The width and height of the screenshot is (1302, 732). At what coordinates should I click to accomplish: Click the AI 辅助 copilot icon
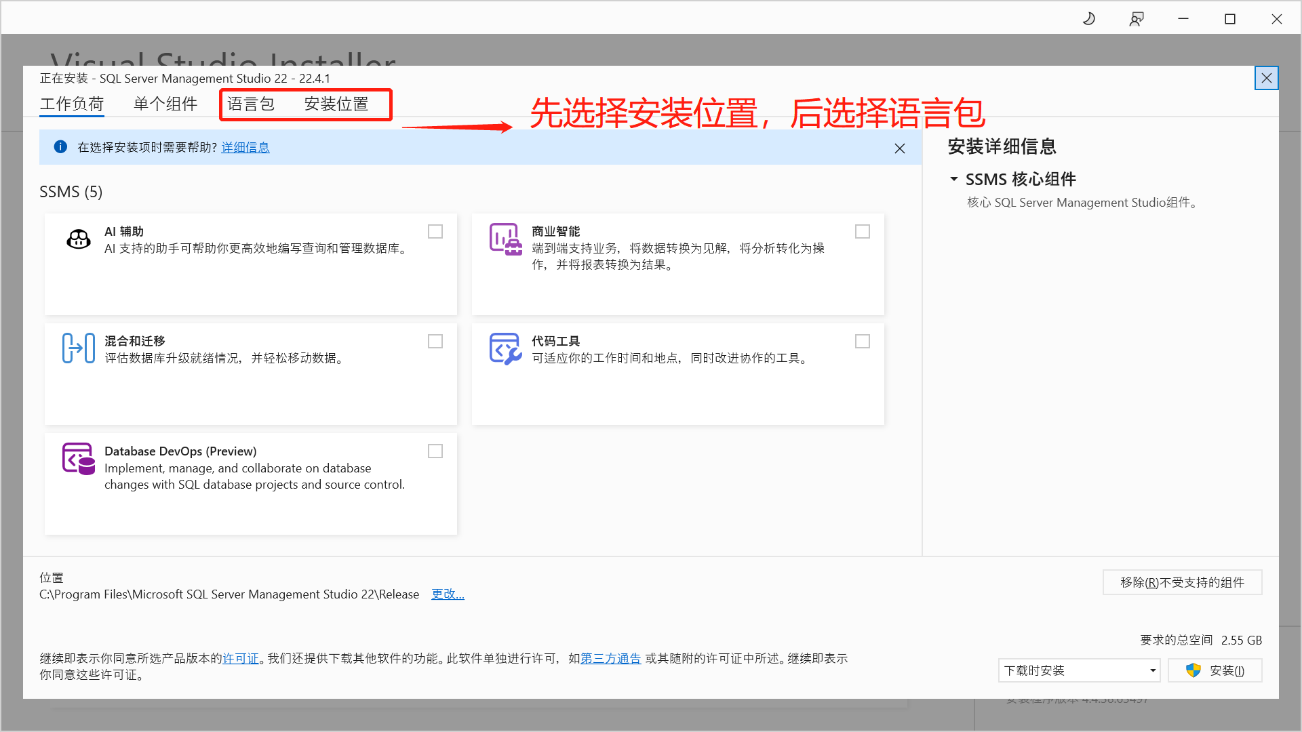79,239
